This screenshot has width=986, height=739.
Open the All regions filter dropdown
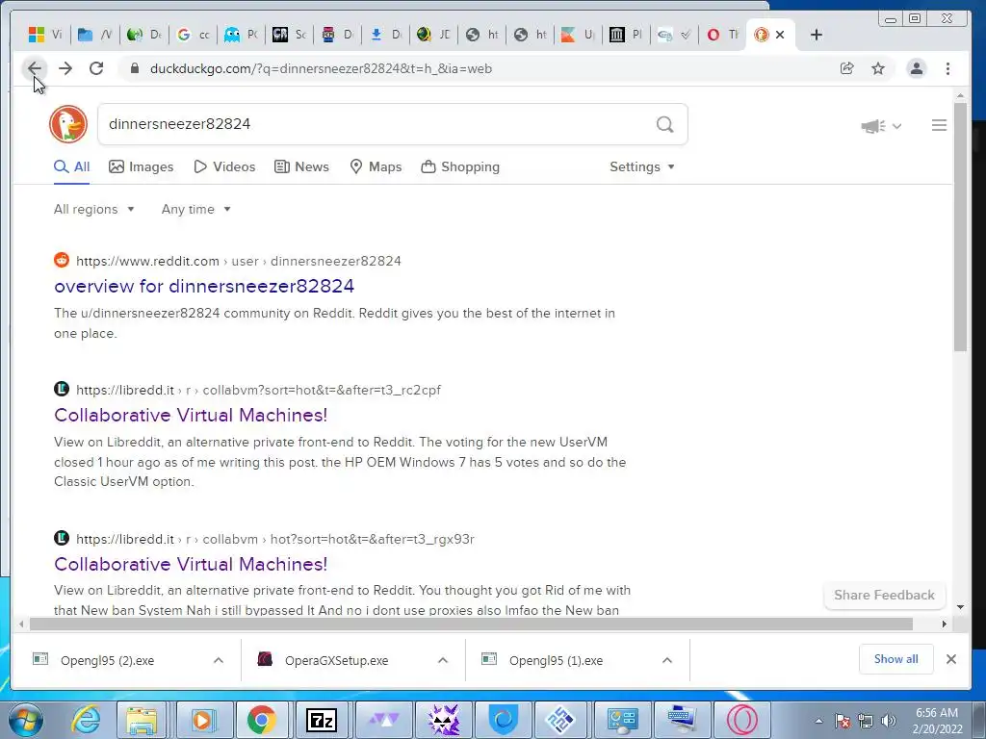coord(93,209)
